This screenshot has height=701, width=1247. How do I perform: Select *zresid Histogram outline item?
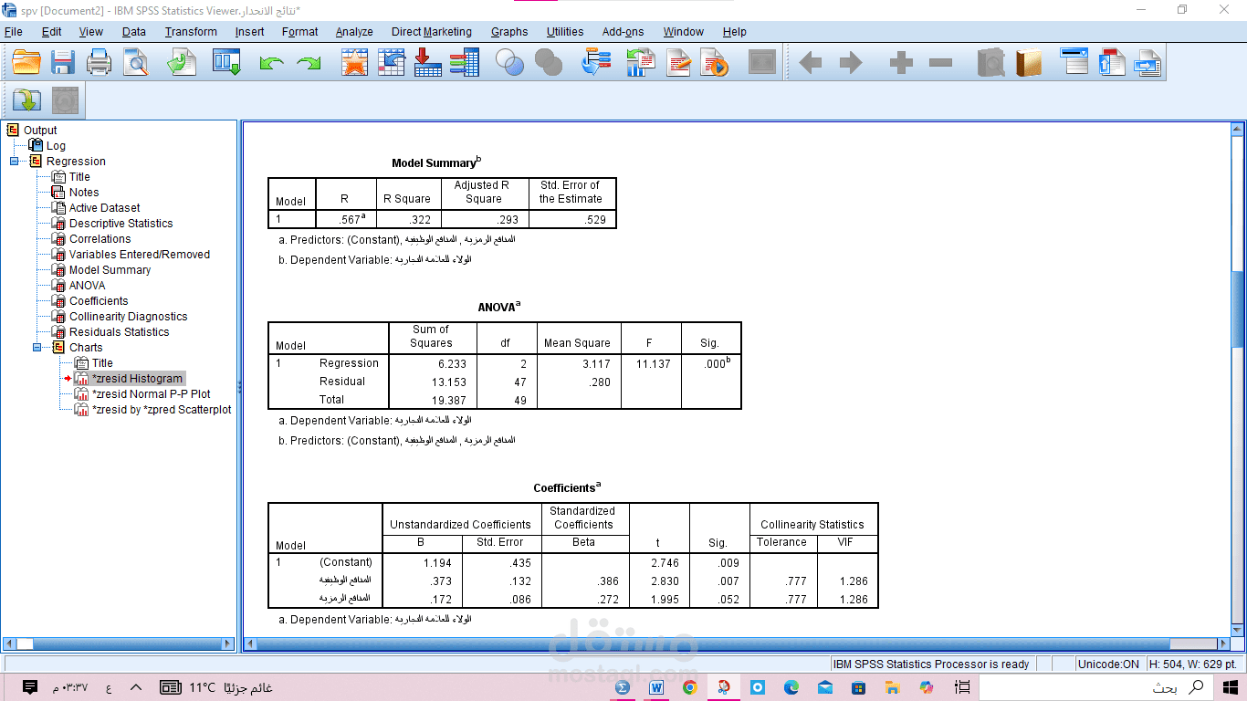[138, 379]
